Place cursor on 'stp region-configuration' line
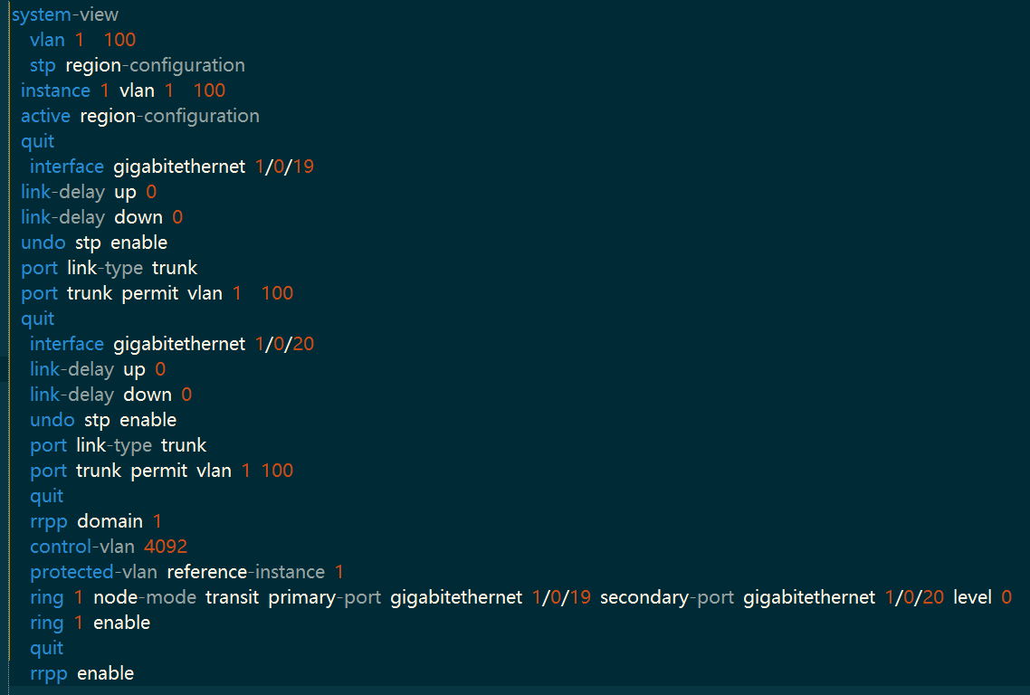The height and width of the screenshot is (695, 1030). tap(137, 65)
